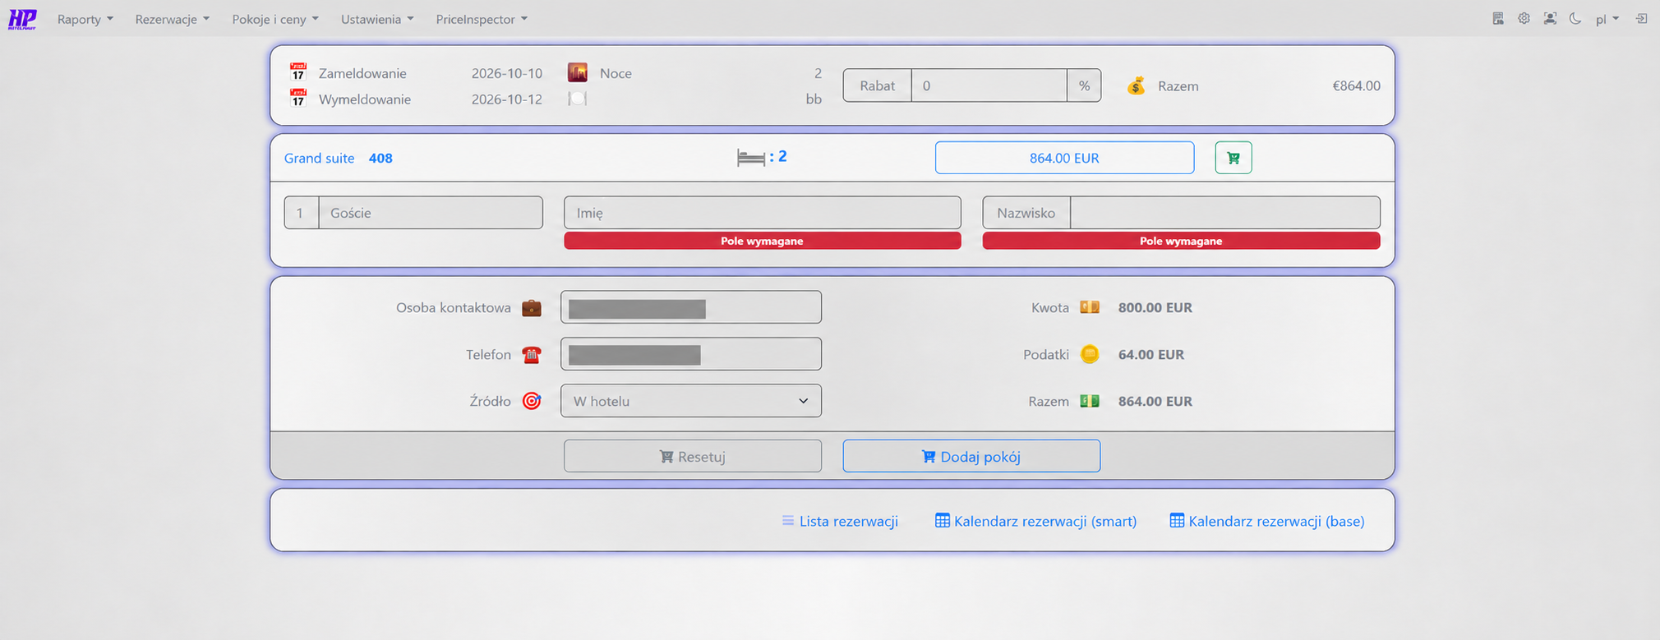
Task: Click the Zameldowanie calendar icon
Action: point(298,71)
